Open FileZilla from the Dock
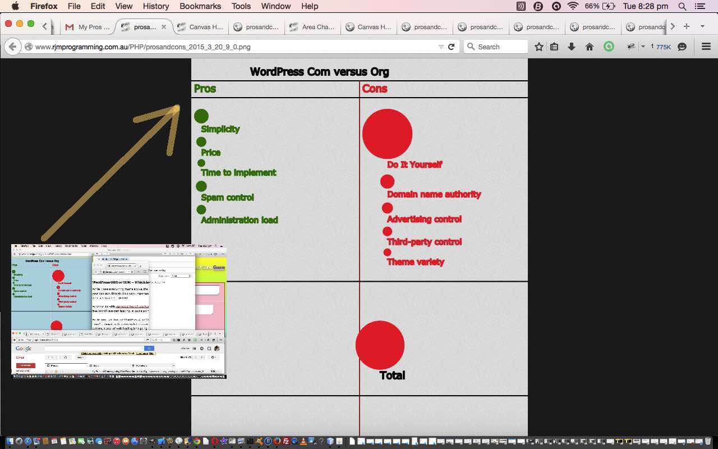The width and height of the screenshot is (718, 449). pos(286,442)
